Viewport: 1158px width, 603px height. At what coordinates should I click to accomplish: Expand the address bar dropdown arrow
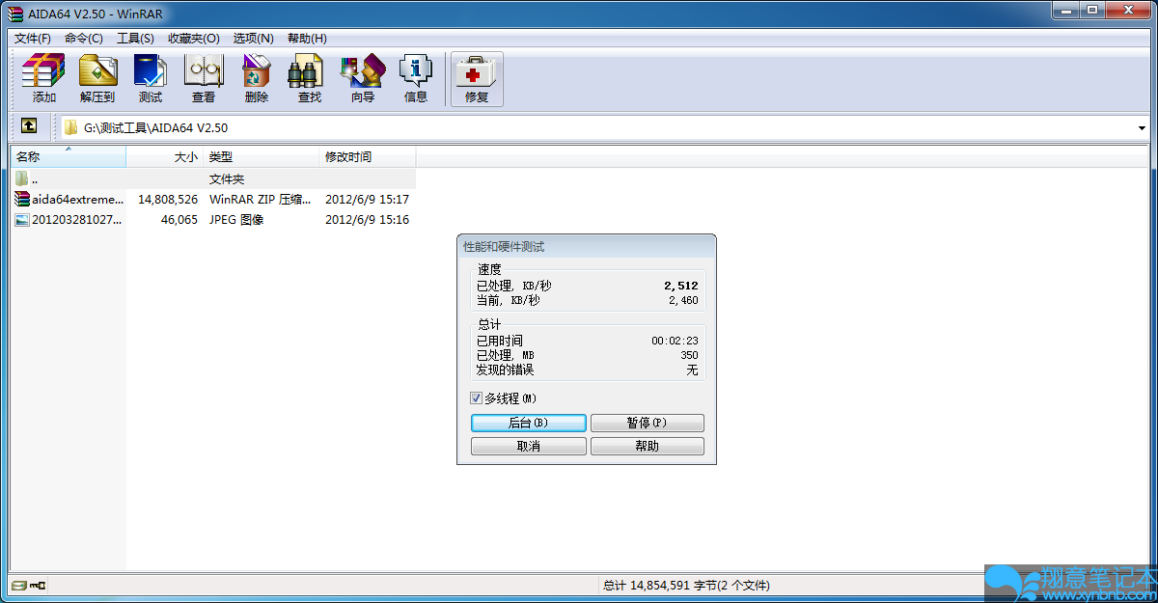[x=1143, y=127]
